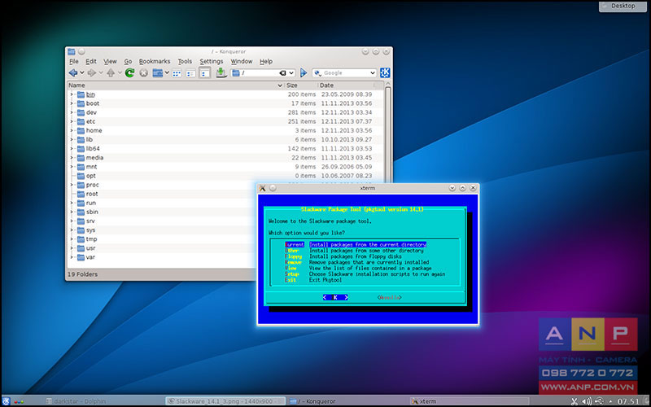This screenshot has height=407, width=651.
Task: Click the device notifier tray icon
Action: point(599,401)
